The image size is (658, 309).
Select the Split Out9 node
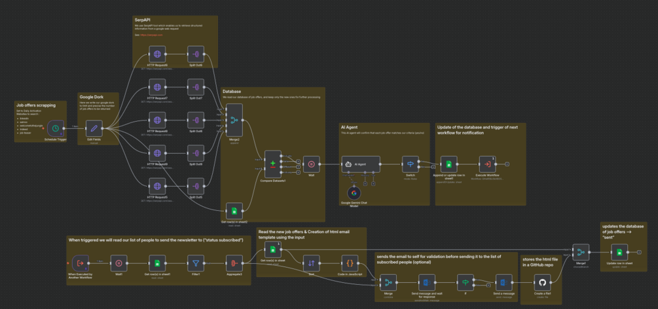pos(196,153)
